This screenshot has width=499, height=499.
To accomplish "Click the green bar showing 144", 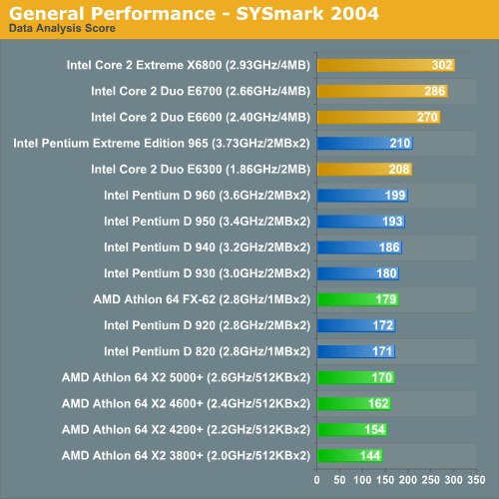I will coord(350,456).
